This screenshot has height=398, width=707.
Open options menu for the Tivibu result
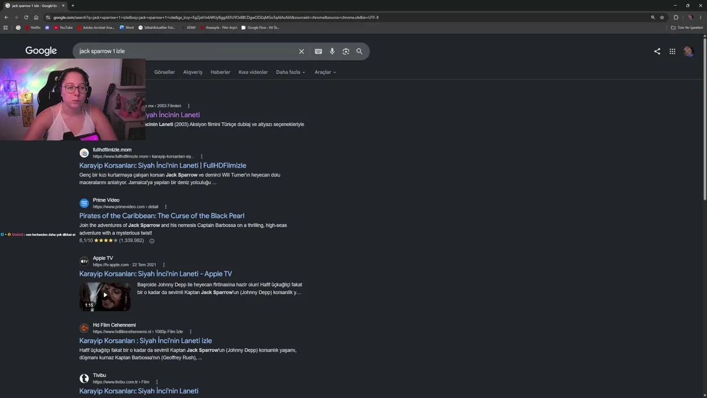157,382
